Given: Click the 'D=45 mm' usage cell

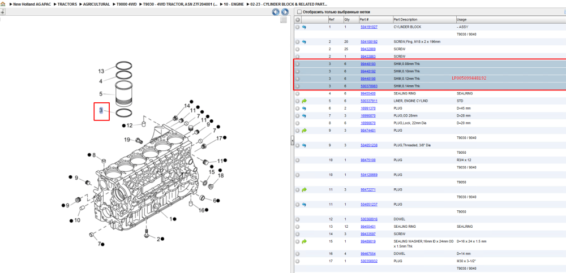Looking at the screenshot, I should 464,108.
